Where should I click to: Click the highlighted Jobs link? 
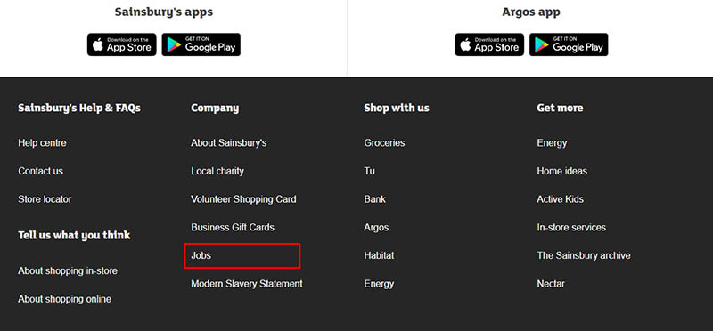point(201,255)
